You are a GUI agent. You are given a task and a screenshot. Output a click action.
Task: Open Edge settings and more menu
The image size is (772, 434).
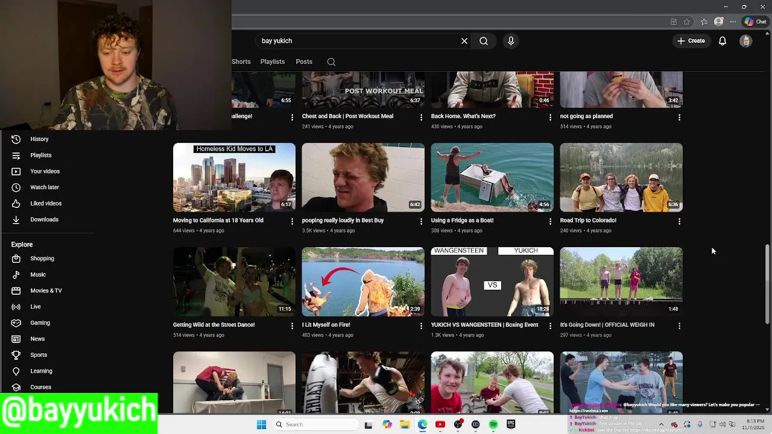click(x=733, y=22)
